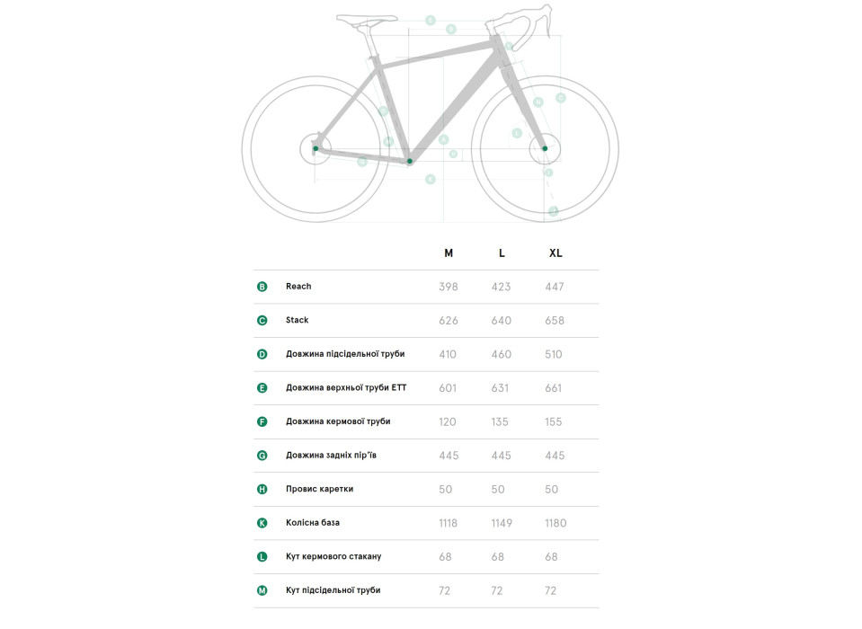The image size is (862, 629).
Task: Click the bottom bracket green dot
Action: [x=410, y=162]
